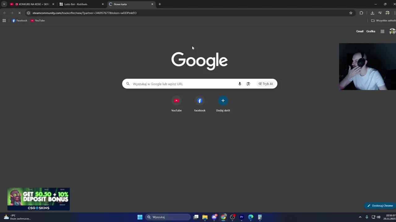Click the steamcommunity address bar URL
The width and height of the screenshot is (396, 222).
pos(84,13)
